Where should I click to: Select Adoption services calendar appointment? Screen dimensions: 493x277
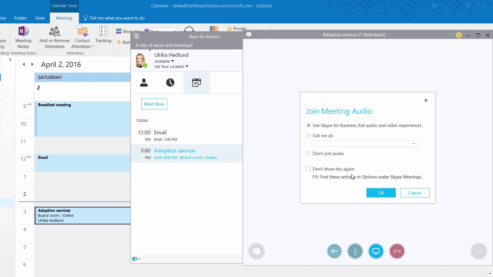pos(83,215)
